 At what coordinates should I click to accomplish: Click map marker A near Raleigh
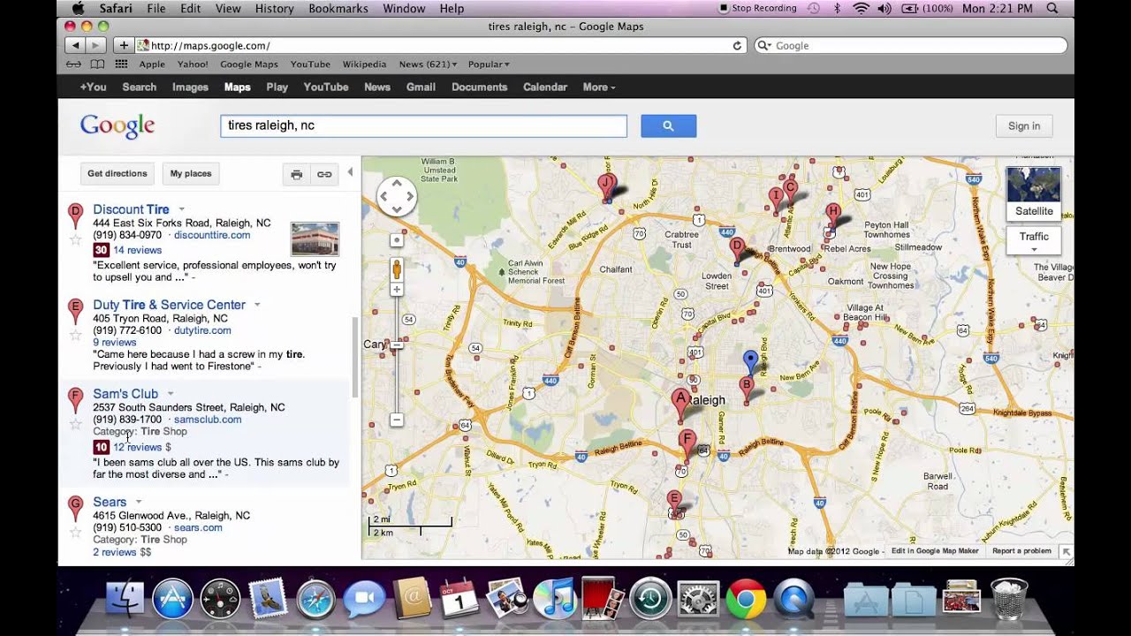tap(680, 404)
